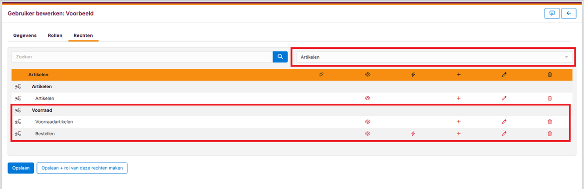Click the magnifier search button
This screenshot has width=584, height=189.
(280, 57)
